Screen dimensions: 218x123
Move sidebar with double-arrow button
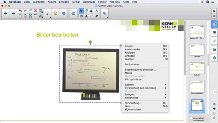tap(215, 92)
